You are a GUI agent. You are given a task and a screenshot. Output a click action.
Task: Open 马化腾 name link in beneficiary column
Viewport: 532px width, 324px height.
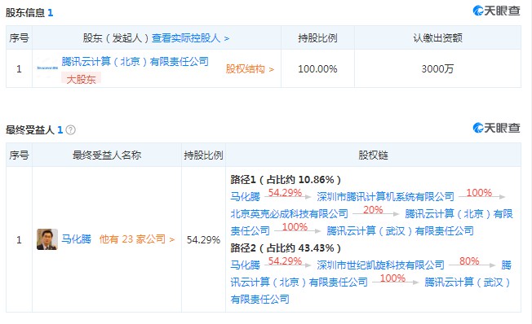76,239
